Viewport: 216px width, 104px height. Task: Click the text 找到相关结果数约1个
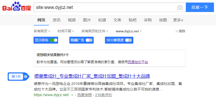(x=53, y=55)
